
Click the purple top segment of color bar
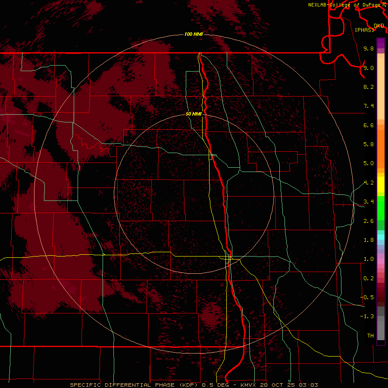click(381, 44)
